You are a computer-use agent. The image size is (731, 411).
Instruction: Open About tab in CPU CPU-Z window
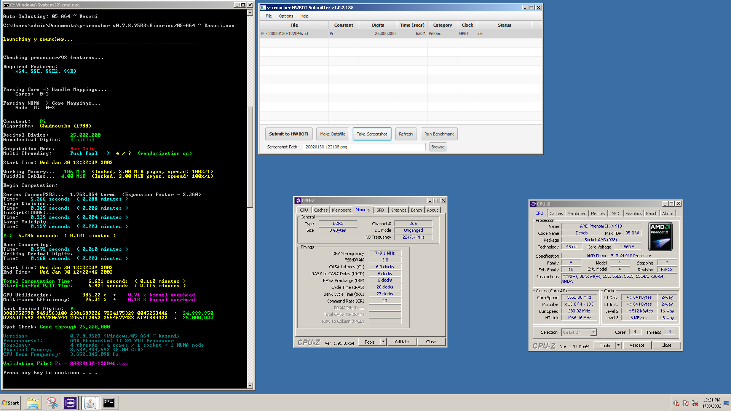(668, 213)
